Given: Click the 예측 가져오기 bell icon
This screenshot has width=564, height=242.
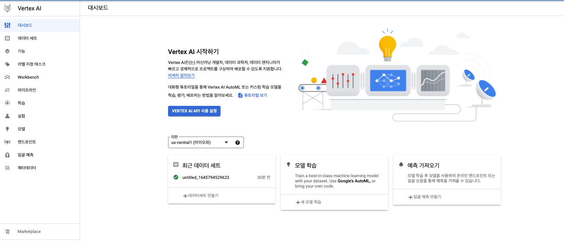Looking at the screenshot, I should pos(401,165).
